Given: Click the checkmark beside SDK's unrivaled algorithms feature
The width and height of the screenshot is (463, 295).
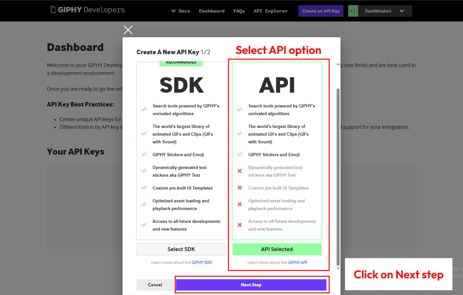Looking at the screenshot, I should (x=144, y=109).
